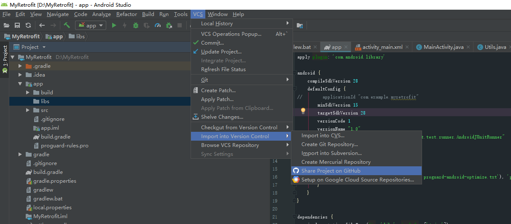Viewport: 511px width, 224px height.
Task: Expand the app build folder node
Action: (x=28, y=93)
